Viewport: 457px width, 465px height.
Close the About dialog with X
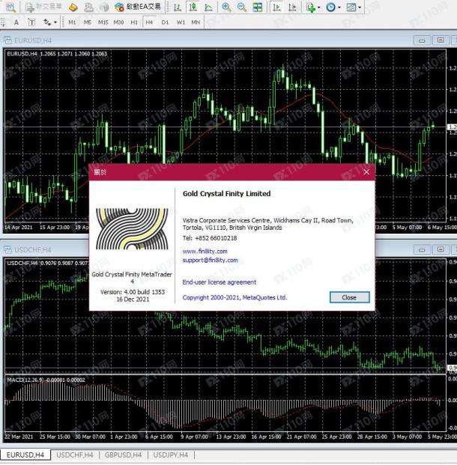(366, 172)
